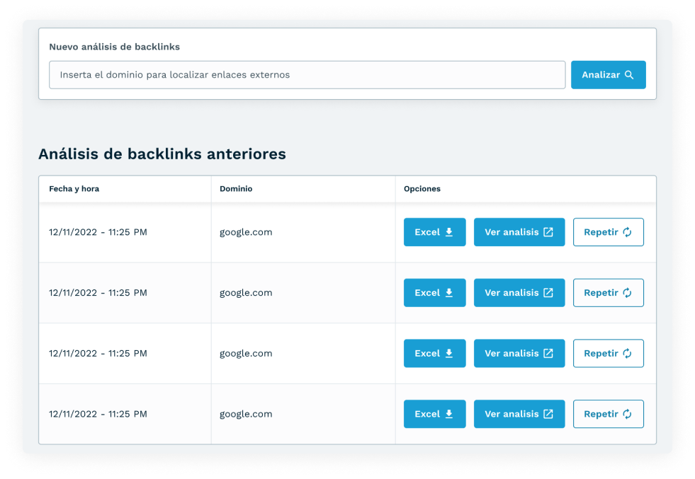
Task: Repetir refresh icon in the last row
Action: coord(627,414)
